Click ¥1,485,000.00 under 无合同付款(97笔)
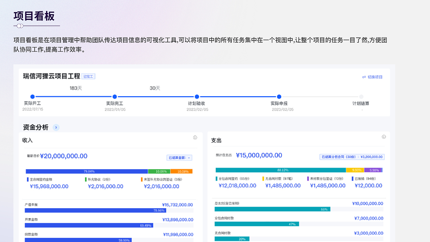Screen dimensions: 430x242 (x=283, y=186)
